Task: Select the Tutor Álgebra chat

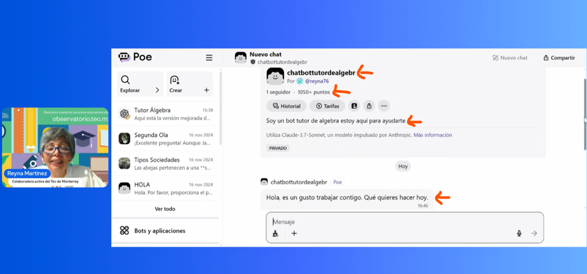Action: point(165,114)
